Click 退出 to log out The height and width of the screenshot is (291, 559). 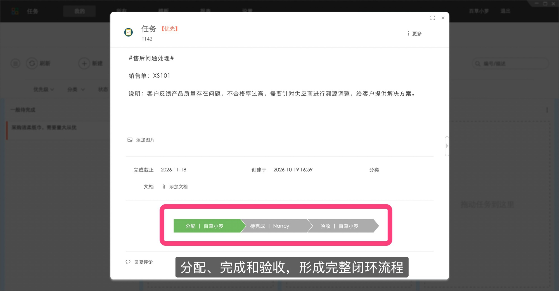(506, 11)
